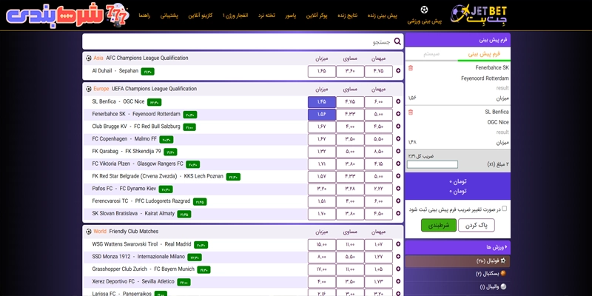Viewport: 592px width, 296px height.
Task: Select away odds for Fenerbahce - Feyenoord
Action: point(378,115)
